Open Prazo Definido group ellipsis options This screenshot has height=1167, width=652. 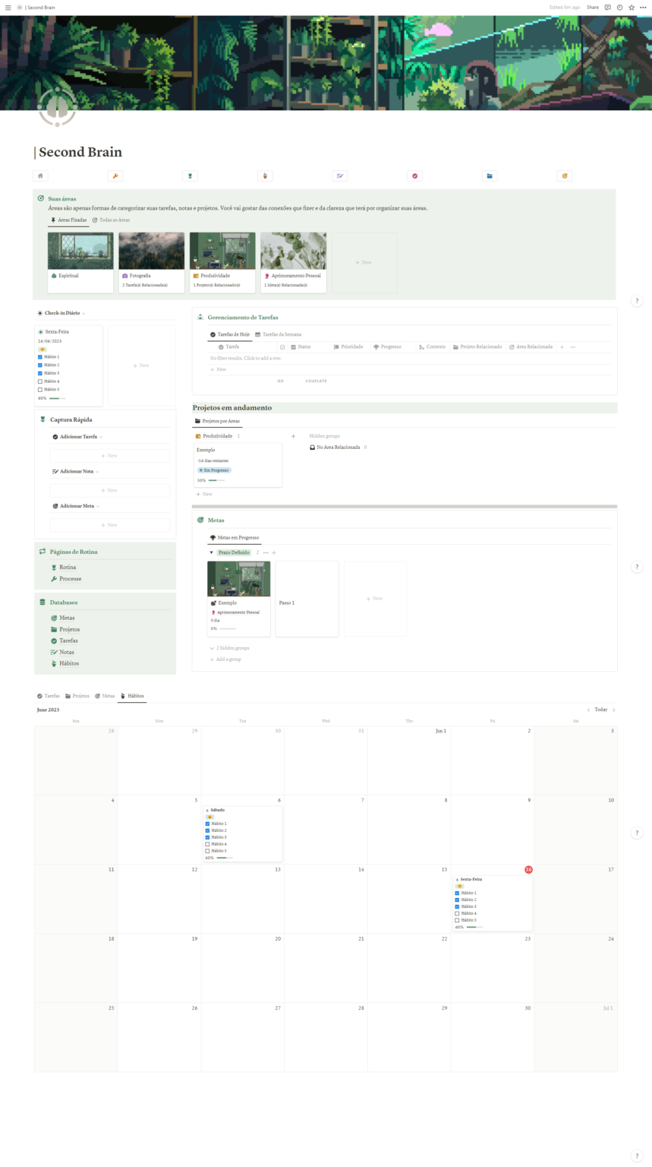(x=266, y=552)
